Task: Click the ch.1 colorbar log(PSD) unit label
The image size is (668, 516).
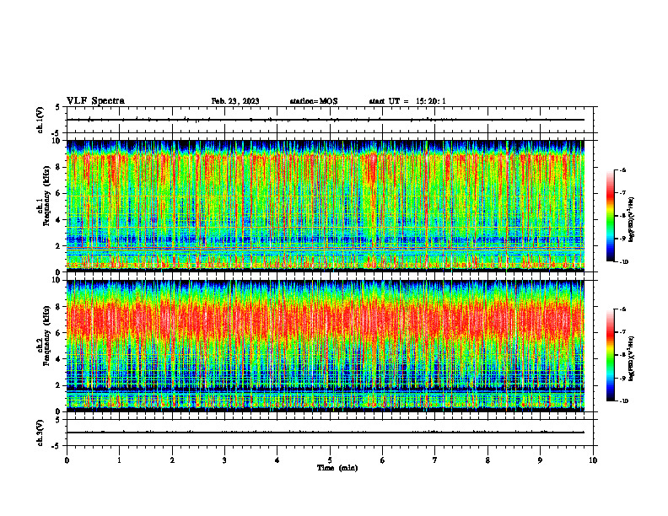Action: [632, 220]
